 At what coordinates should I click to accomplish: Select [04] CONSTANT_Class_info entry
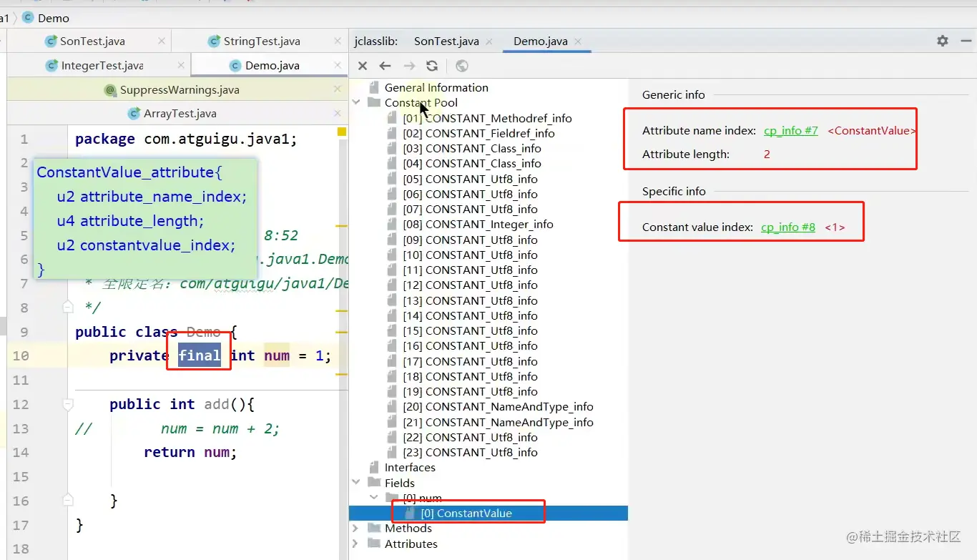(x=472, y=163)
